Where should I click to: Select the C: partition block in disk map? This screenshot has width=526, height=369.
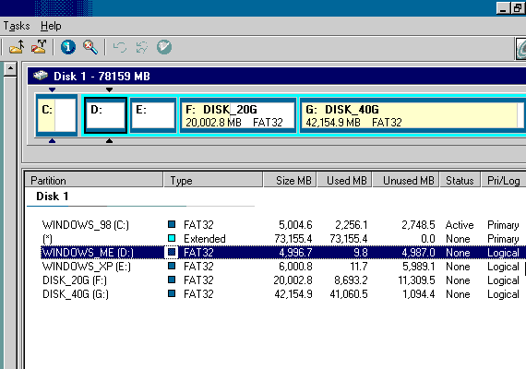(56, 115)
